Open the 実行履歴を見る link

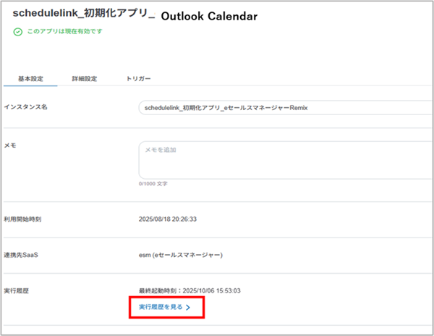[x=161, y=308]
